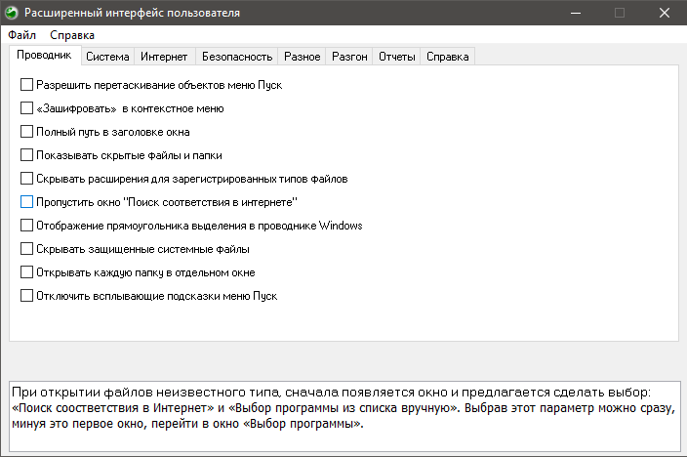687x457 pixels.
Task: Open the Разгон tab
Action: tap(349, 57)
